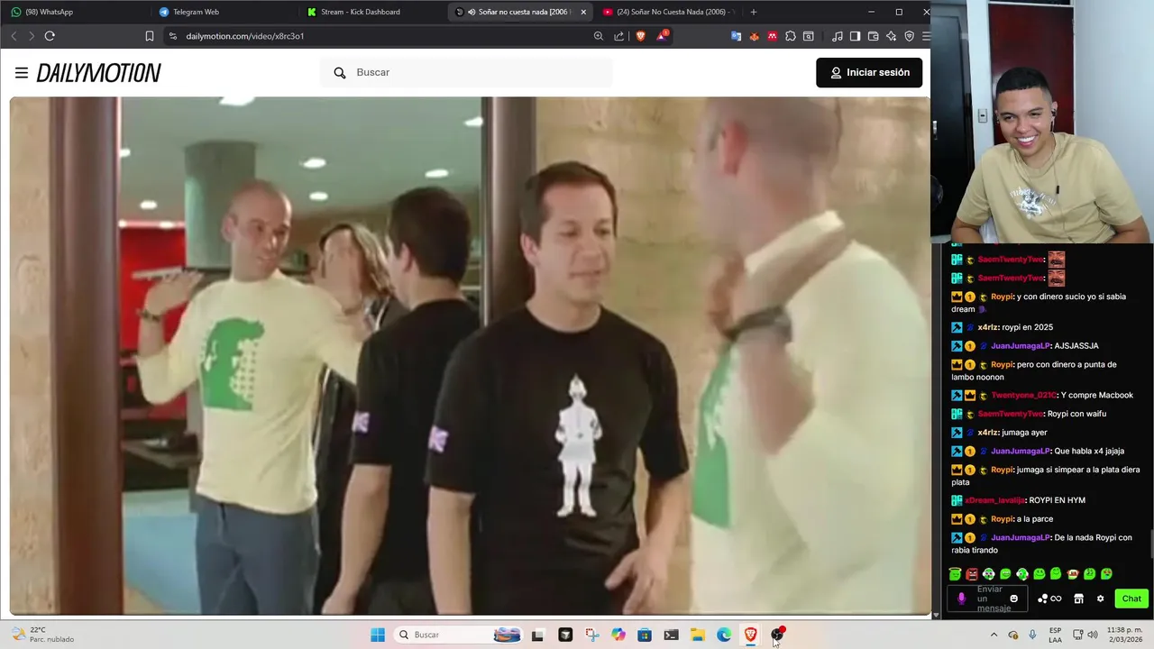Toggle the browser sidebar panel

(856, 36)
